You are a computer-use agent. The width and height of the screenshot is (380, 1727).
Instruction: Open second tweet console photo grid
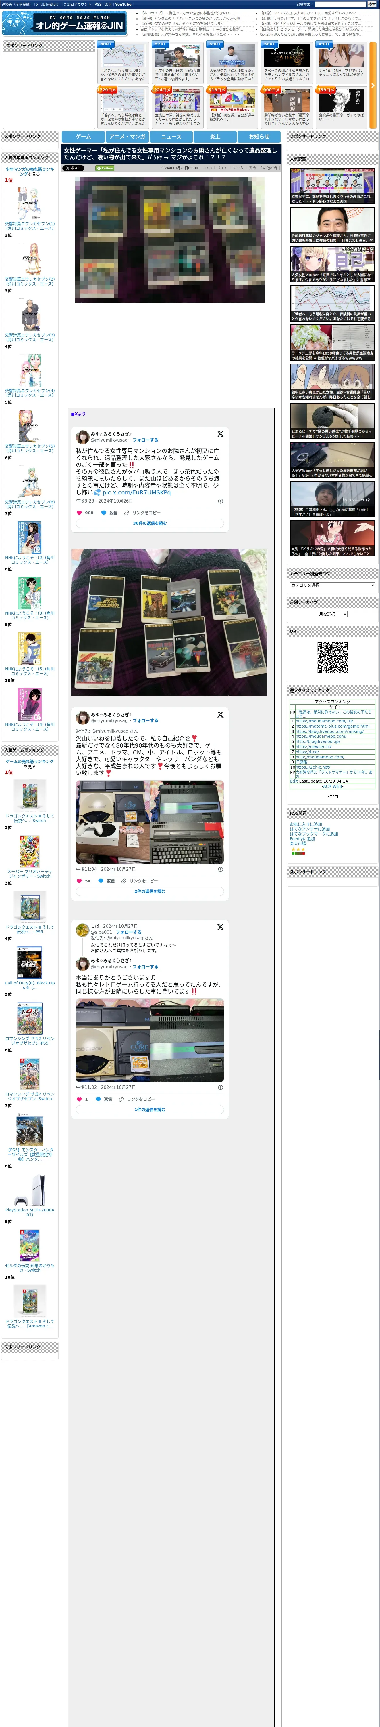click(x=150, y=822)
